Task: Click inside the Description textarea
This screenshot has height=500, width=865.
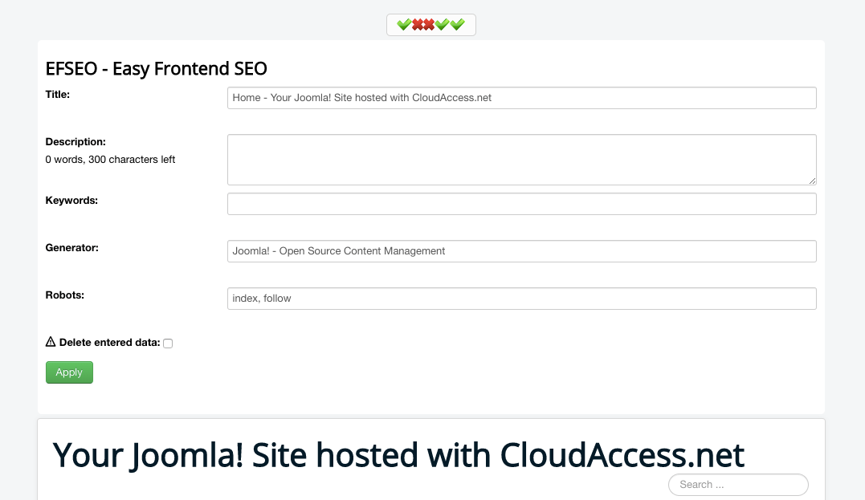Action: pyautogui.click(x=522, y=160)
